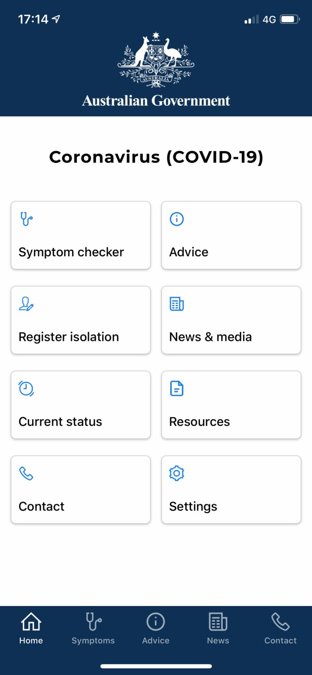Tap the newspaper icon in News & media card
312x675 pixels.
(x=177, y=304)
